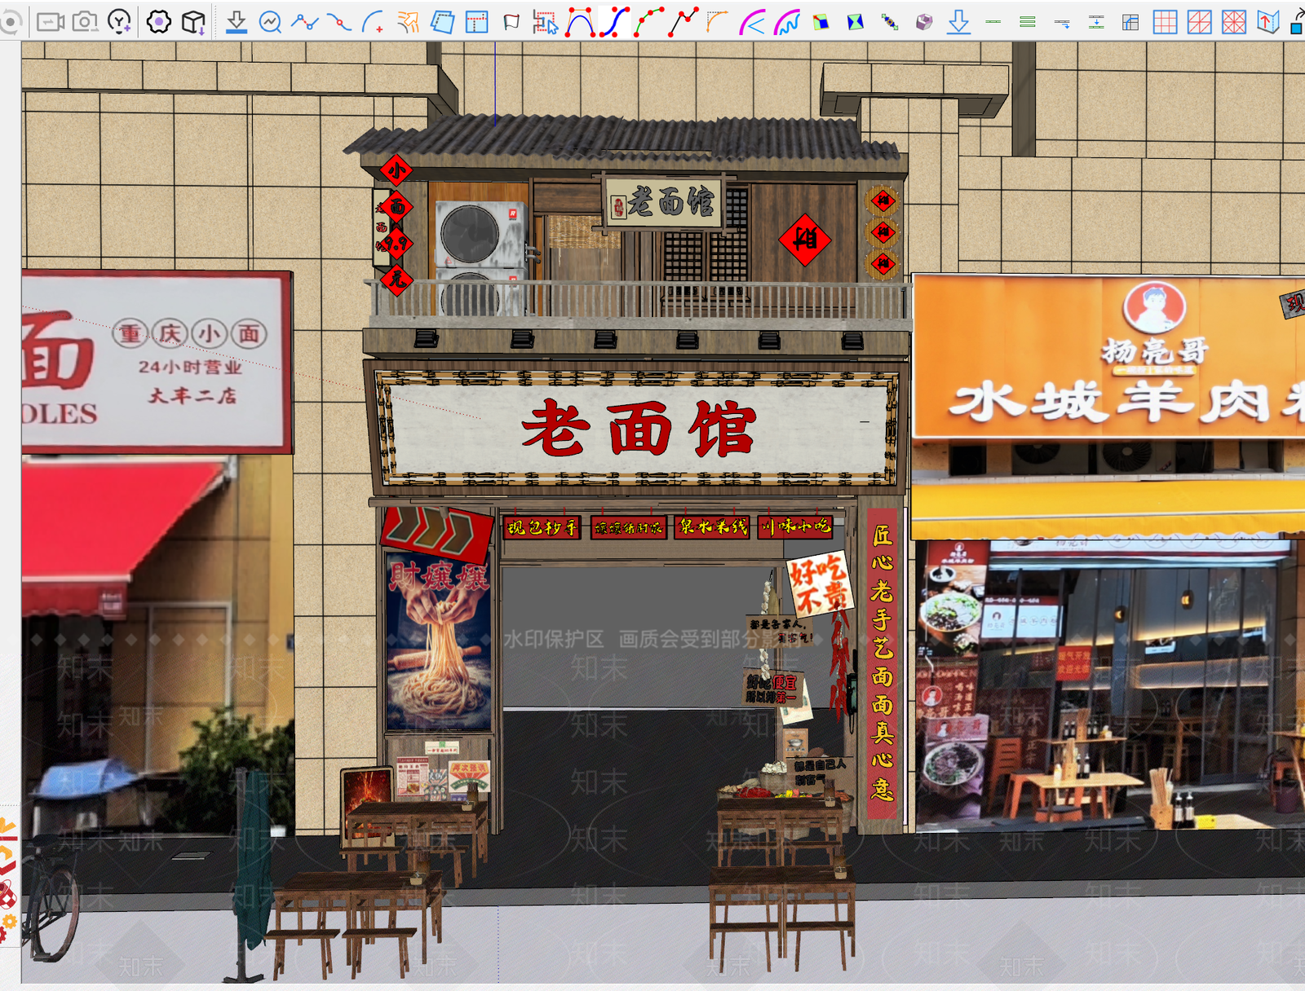Screen dimensions: 1305x991
Task: Click the small diagonal double-arrow icon
Action: 890,22
